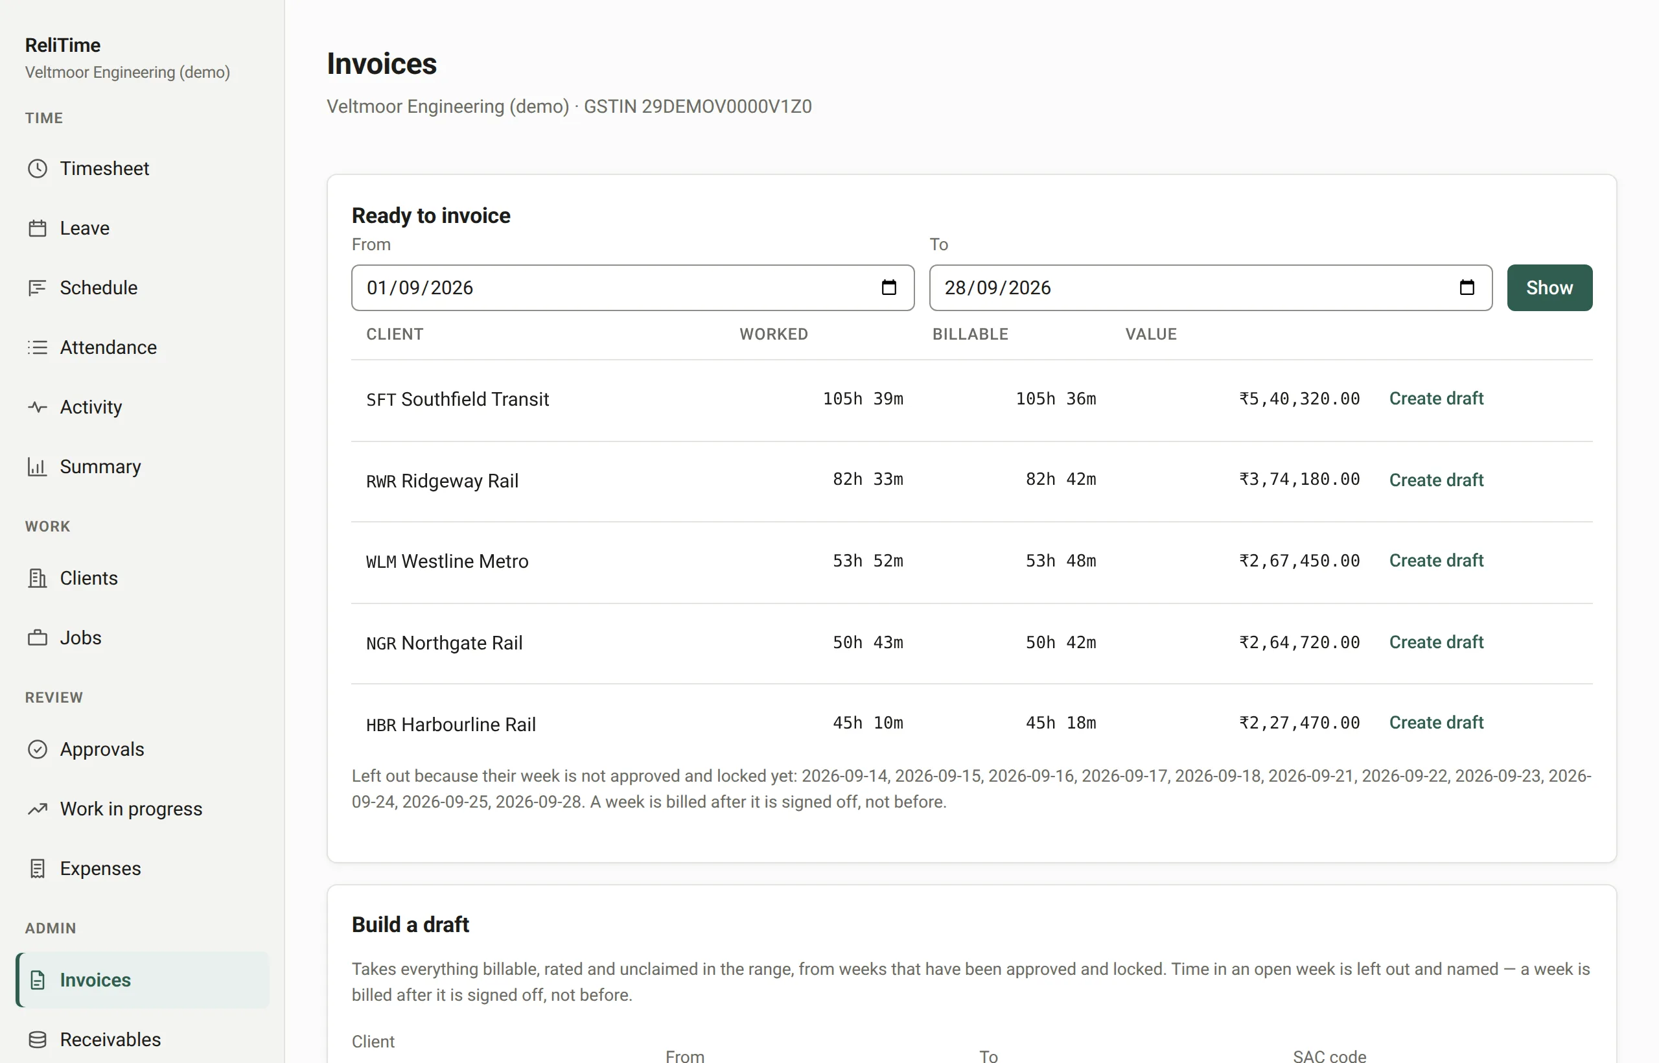The width and height of the screenshot is (1659, 1063).
Task: Click worked hours 53h 52m
Action: [x=868, y=561]
